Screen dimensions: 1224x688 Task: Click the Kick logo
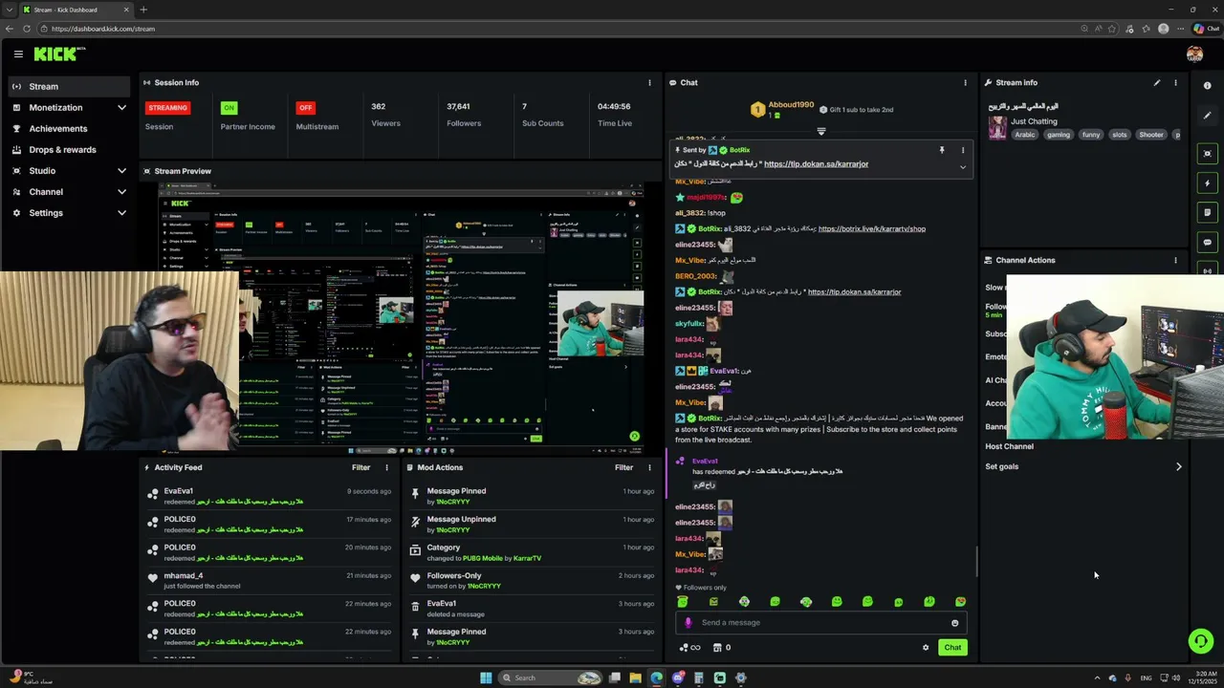click(x=59, y=54)
